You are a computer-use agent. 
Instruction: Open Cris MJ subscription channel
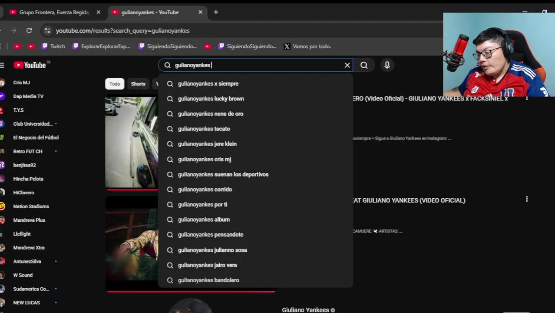21,83
